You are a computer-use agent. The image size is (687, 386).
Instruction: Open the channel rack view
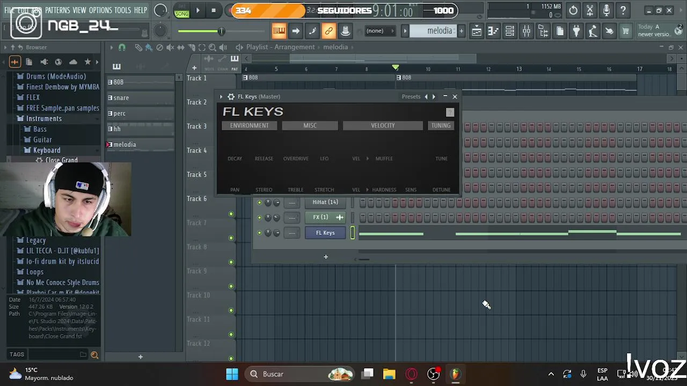pyautogui.click(x=510, y=32)
